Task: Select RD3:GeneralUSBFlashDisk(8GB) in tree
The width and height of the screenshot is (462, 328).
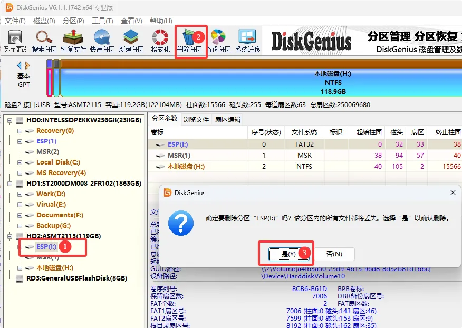Action: click(76, 278)
